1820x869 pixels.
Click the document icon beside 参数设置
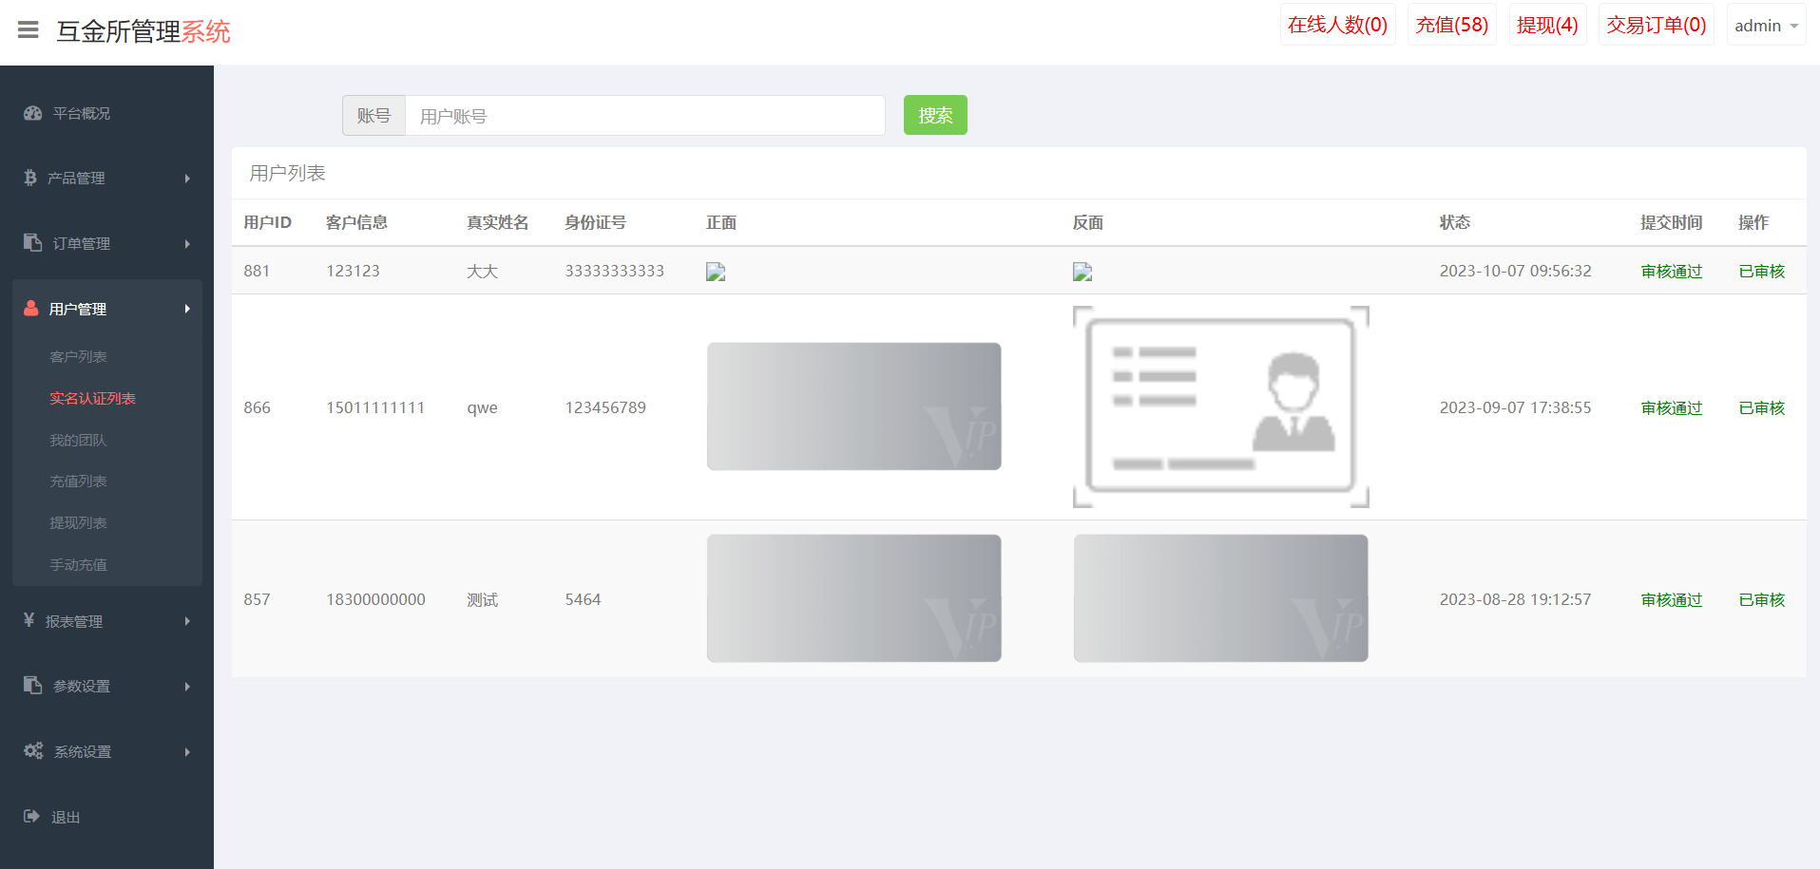[x=33, y=686]
